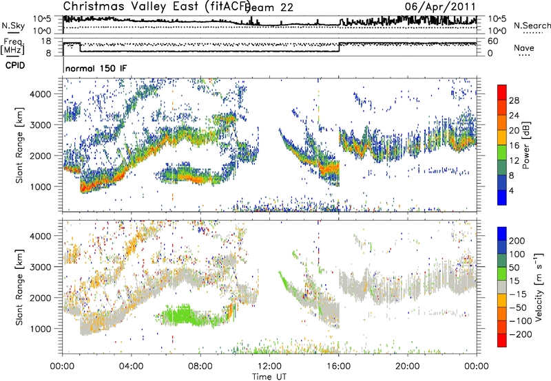Click the 'Velocity [m s-1]' colorbar label
Image resolution: width=551 pixels, height=381 pixels.
(539, 287)
